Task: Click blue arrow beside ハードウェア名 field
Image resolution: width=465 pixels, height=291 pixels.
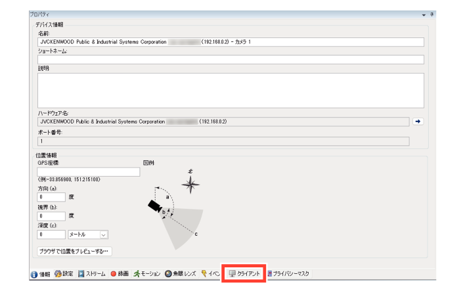Action: click(x=418, y=122)
